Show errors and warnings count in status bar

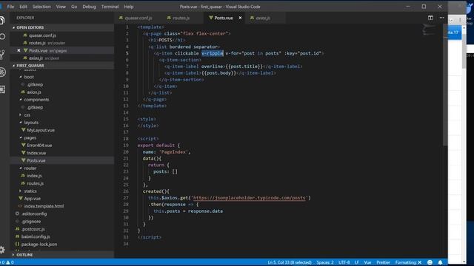(7, 262)
